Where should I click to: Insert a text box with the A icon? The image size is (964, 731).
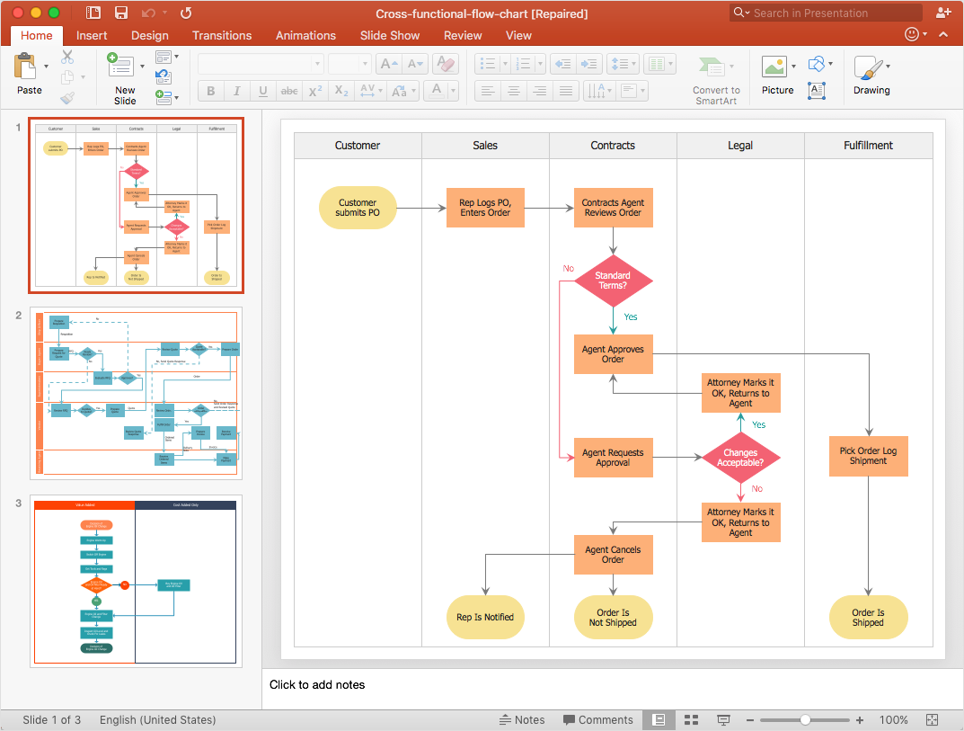(x=816, y=90)
